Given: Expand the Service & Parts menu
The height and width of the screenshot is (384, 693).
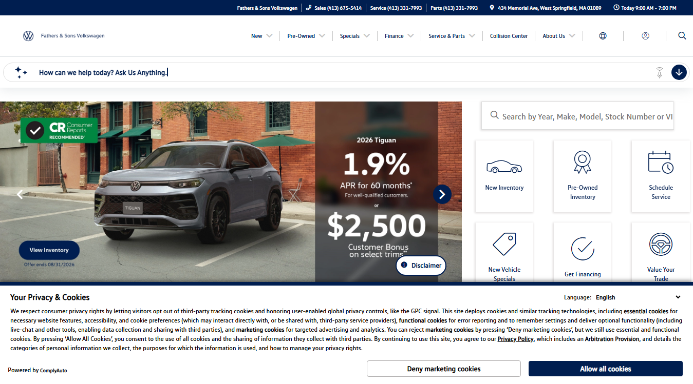Looking at the screenshot, I should point(452,36).
